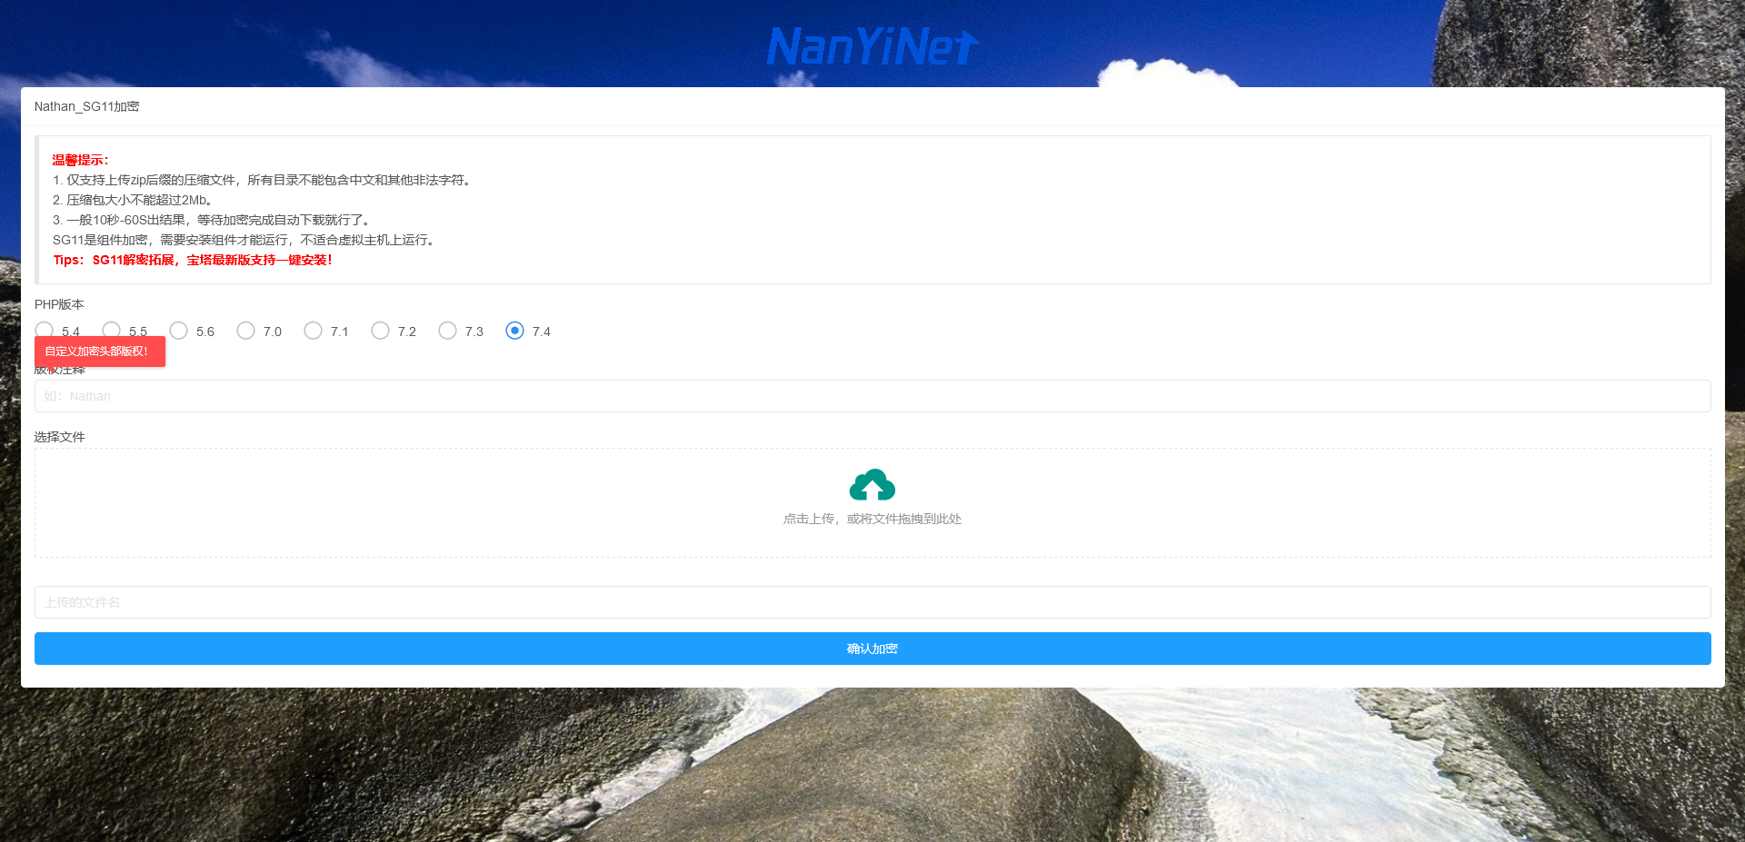Click the Nathan_SG11加密 card header

(x=87, y=106)
